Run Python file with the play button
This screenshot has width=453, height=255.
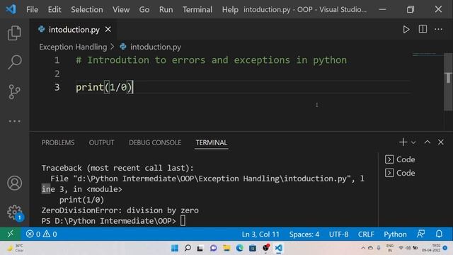point(406,30)
